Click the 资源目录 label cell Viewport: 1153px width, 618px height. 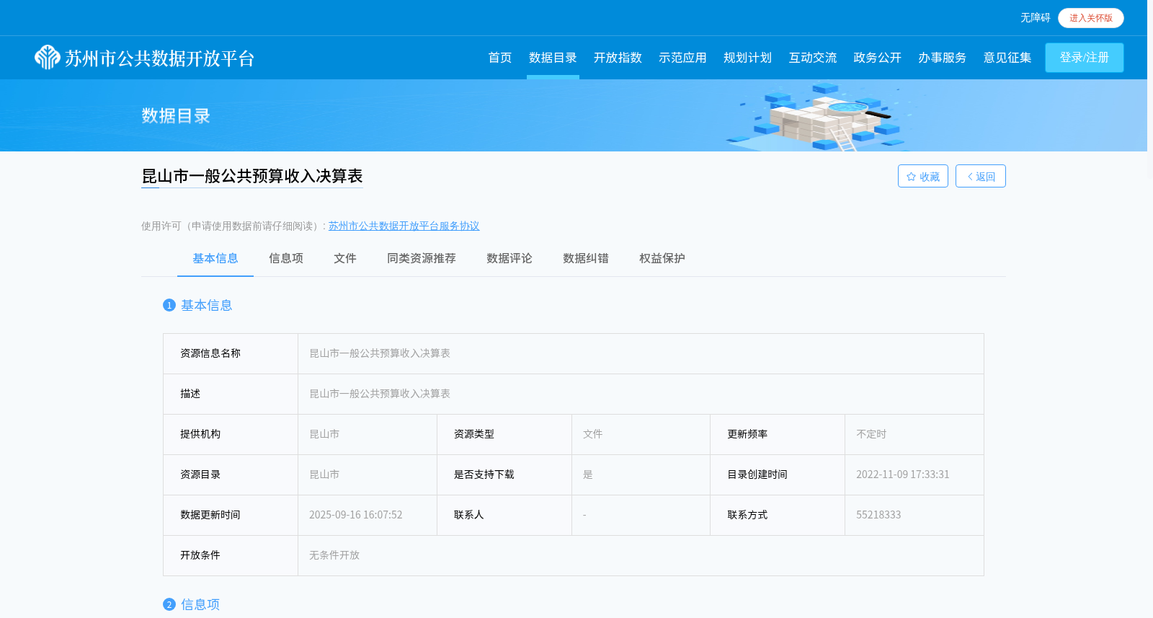pyautogui.click(x=231, y=474)
